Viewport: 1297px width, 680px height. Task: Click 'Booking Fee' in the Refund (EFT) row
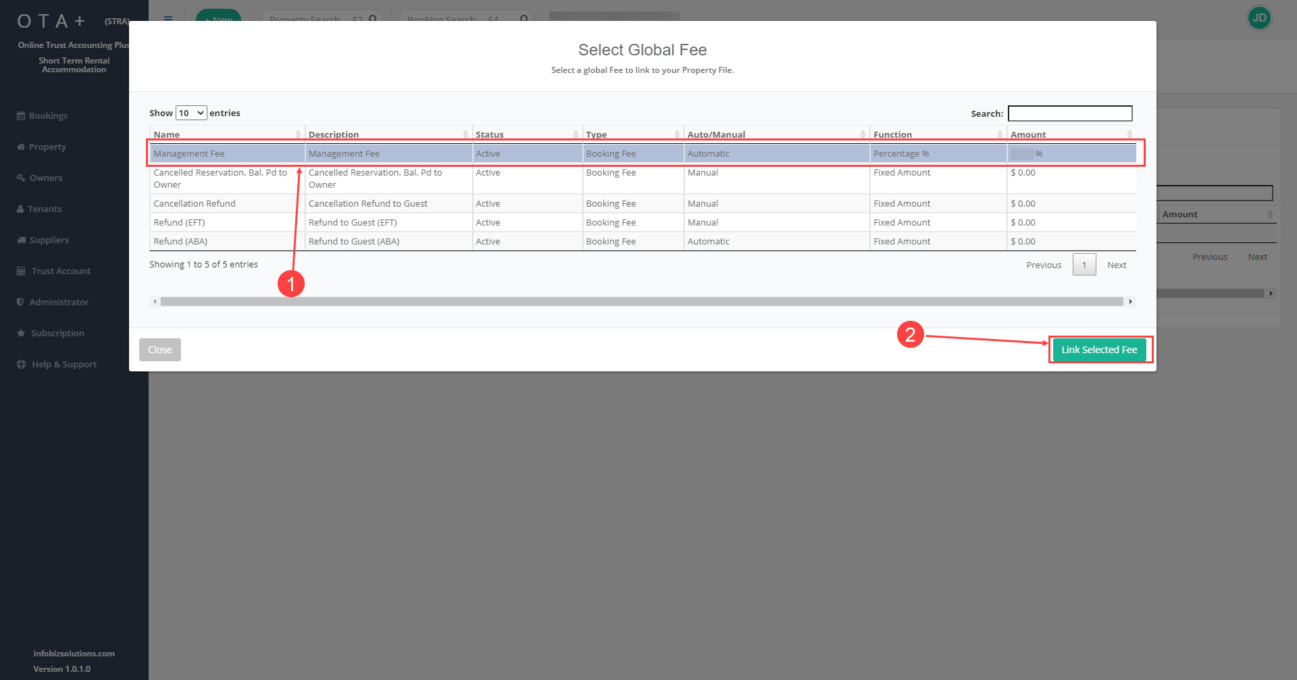[x=611, y=223]
